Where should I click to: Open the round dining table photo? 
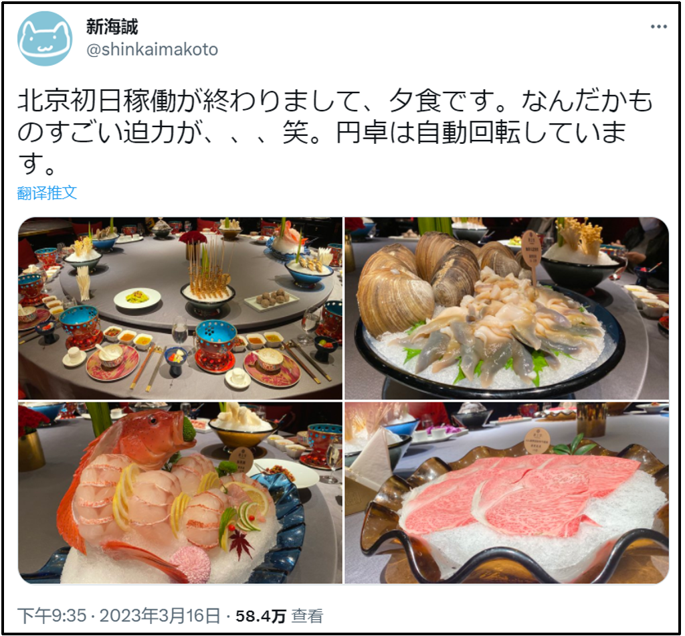(x=180, y=308)
